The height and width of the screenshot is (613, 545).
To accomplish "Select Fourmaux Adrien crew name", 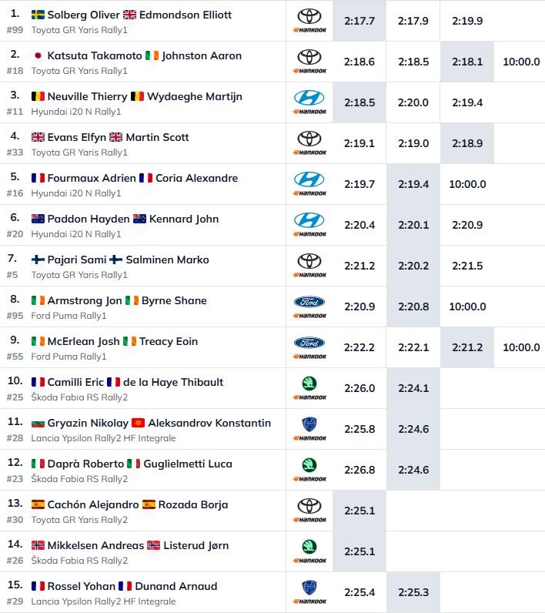I will point(92,179).
